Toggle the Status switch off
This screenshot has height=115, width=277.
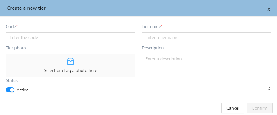pyautogui.click(x=10, y=90)
